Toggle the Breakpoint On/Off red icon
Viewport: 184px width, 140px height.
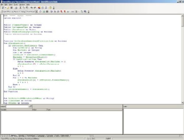61,12
